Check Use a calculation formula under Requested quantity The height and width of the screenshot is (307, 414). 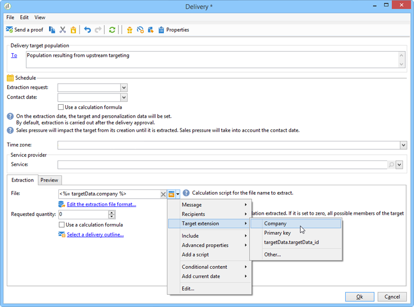[62, 225]
